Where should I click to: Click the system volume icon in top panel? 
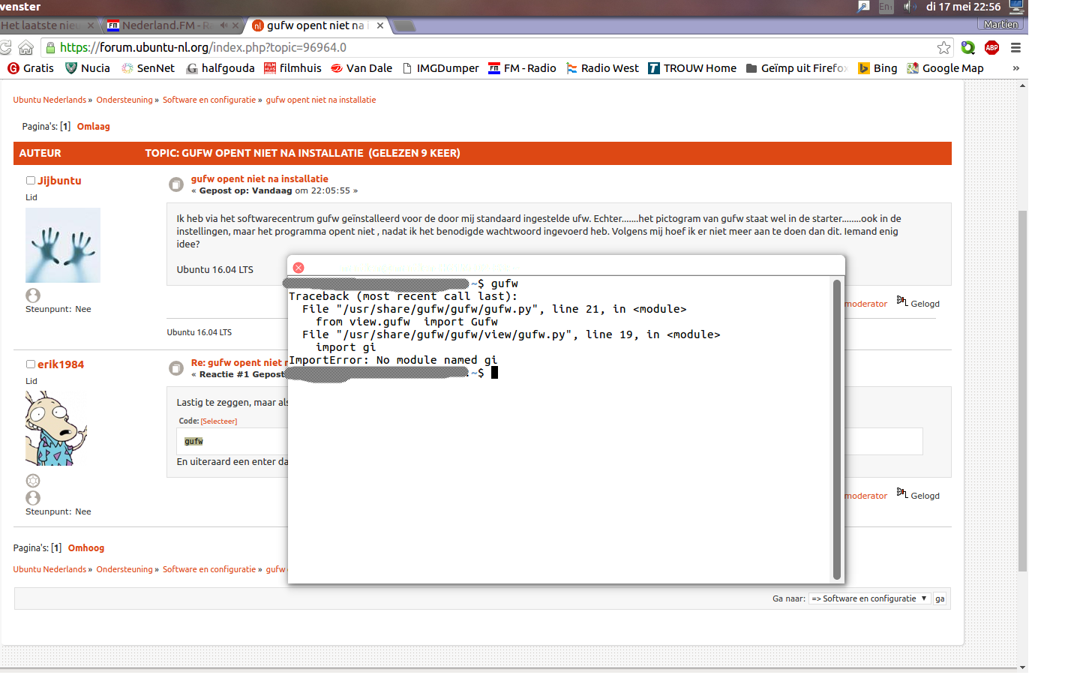909,7
